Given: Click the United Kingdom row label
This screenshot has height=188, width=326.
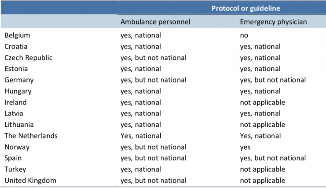Looking at the screenshot, I should pyautogui.click(x=30, y=180).
